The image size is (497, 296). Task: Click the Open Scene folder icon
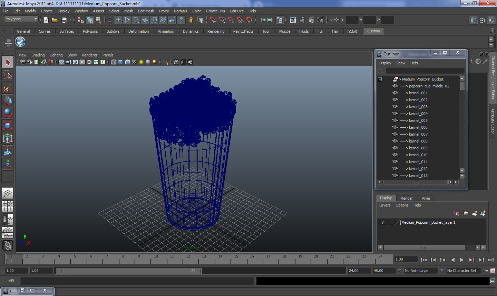click(55, 20)
